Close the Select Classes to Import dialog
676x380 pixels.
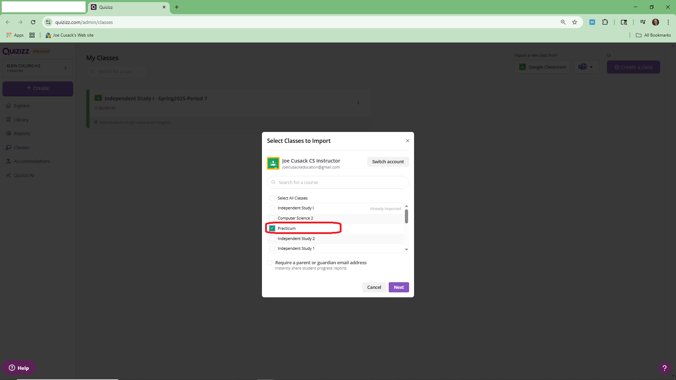click(407, 141)
